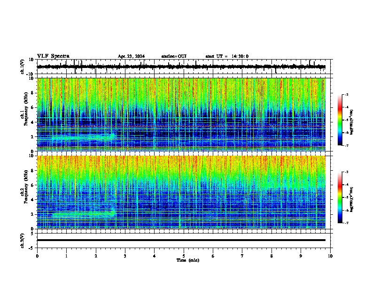
Task: Click the ch.1 voltage waveform trace
Action: pyautogui.click(x=181, y=67)
